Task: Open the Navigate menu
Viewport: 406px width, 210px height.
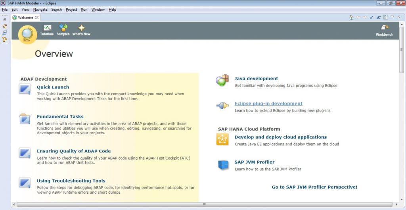Action: click(x=40, y=10)
